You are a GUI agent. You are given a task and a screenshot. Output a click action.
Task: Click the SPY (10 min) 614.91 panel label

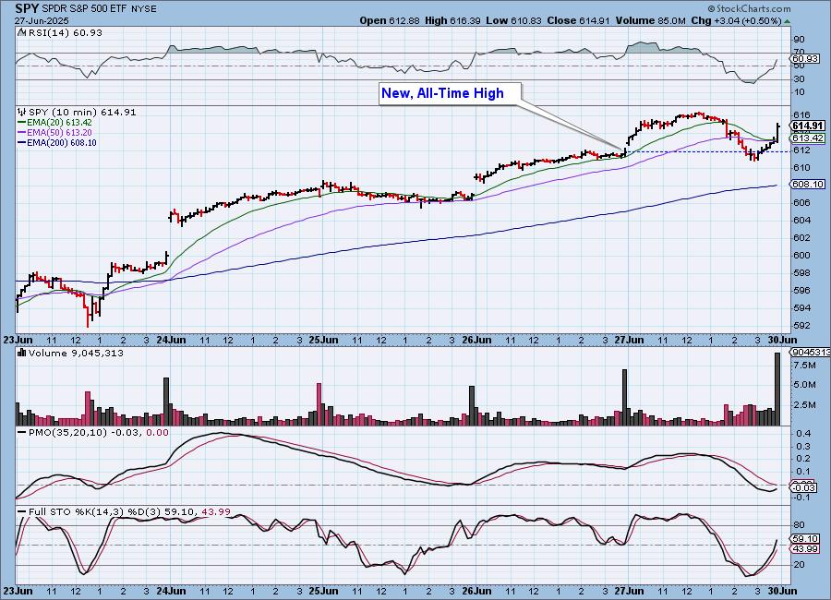click(x=82, y=112)
